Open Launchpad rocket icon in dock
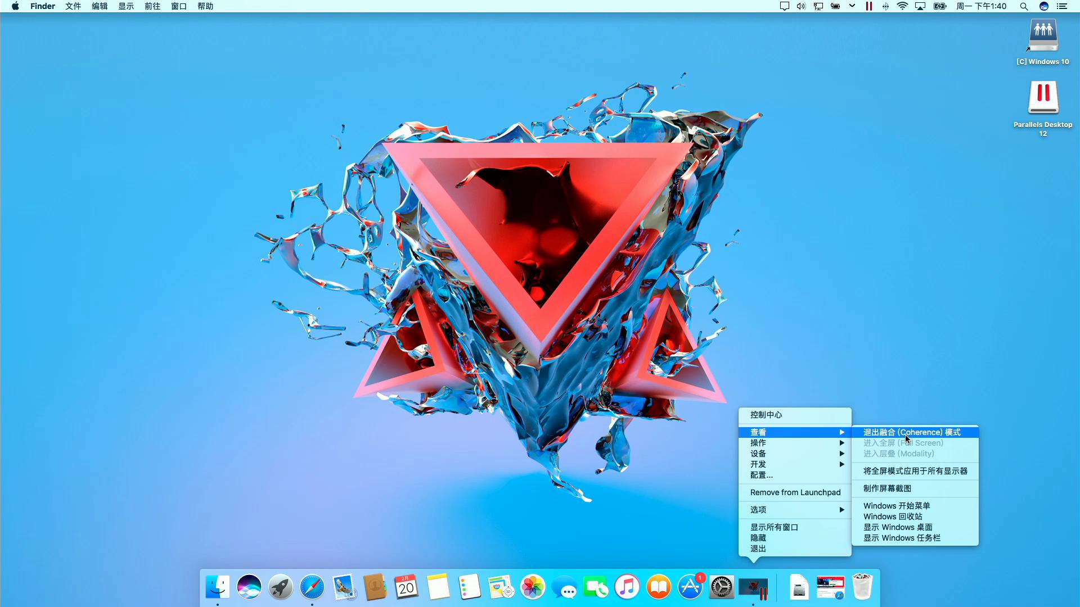Image resolution: width=1080 pixels, height=607 pixels. 280,587
